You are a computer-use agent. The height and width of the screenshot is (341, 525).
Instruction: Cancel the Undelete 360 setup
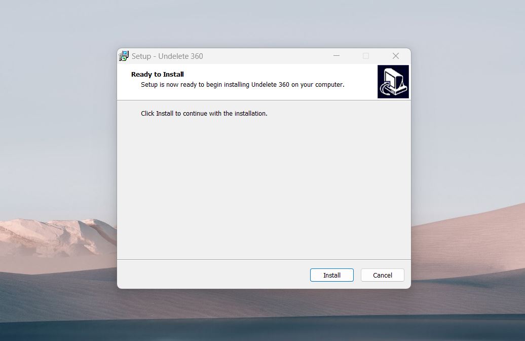[x=383, y=275]
